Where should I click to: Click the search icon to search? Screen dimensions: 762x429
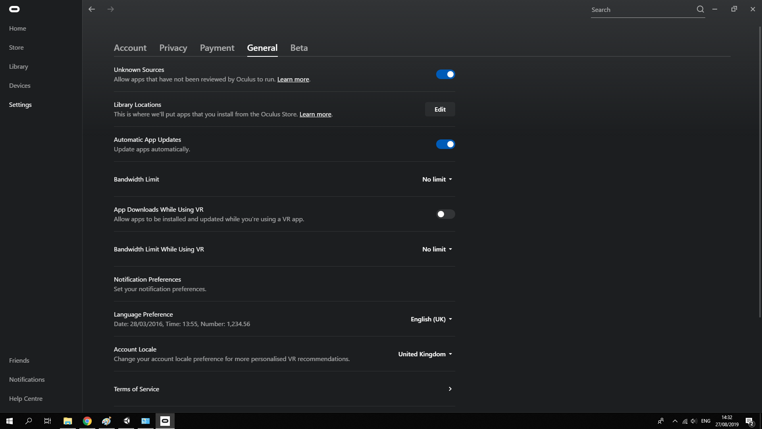pos(700,9)
